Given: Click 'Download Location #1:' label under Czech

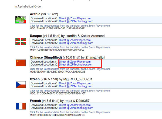Looking at the screenshot, I should pos(45,83).
